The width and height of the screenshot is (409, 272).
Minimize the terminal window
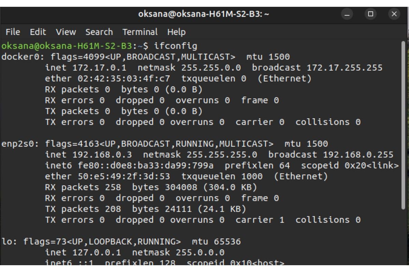click(347, 14)
